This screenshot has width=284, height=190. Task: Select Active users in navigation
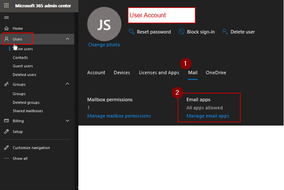click(23, 49)
